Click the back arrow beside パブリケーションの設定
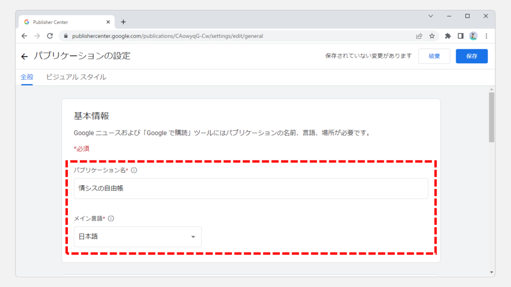 pyautogui.click(x=24, y=56)
